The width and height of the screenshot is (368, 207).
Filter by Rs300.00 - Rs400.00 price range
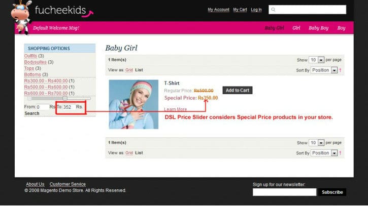click(x=46, y=80)
